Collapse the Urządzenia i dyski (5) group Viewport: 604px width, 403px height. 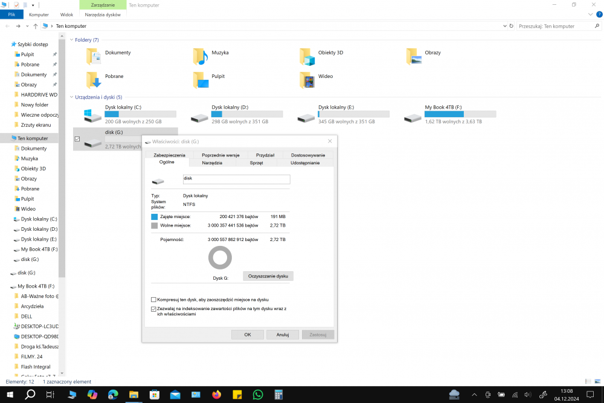click(71, 97)
